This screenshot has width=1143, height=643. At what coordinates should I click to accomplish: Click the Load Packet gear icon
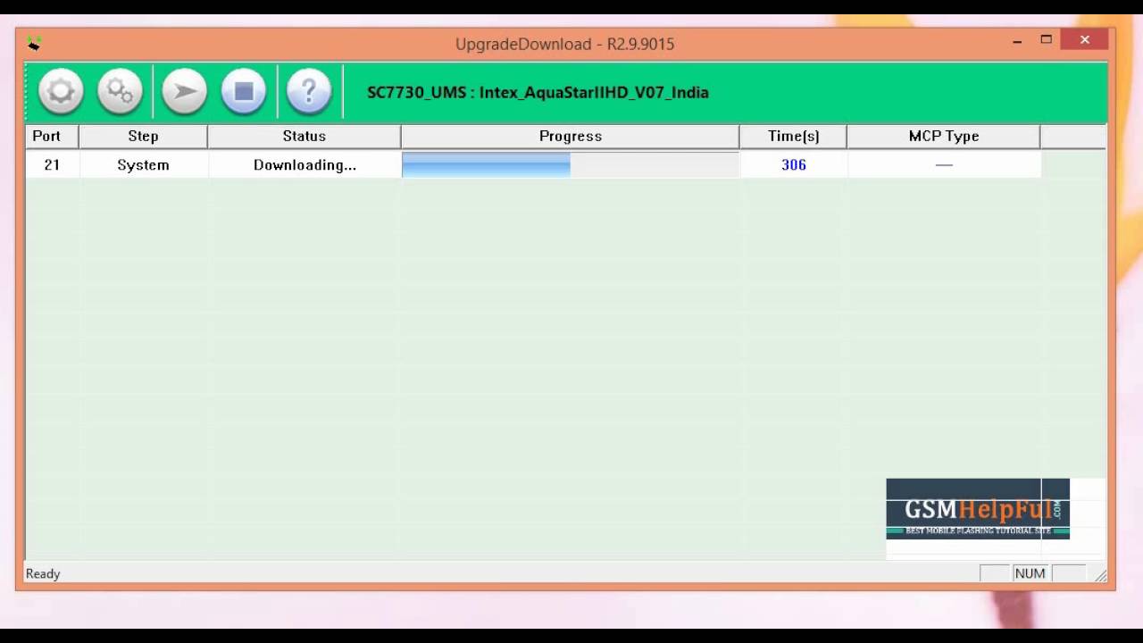point(61,91)
